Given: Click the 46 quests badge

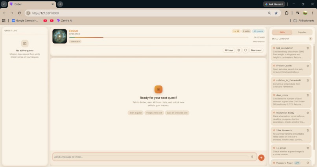Looking at the screenshot, I should tap(258, 31).
